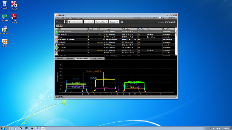232x130 pixels.
Task: Click the network list scroll-up arrow
Action: pos(176,29)
